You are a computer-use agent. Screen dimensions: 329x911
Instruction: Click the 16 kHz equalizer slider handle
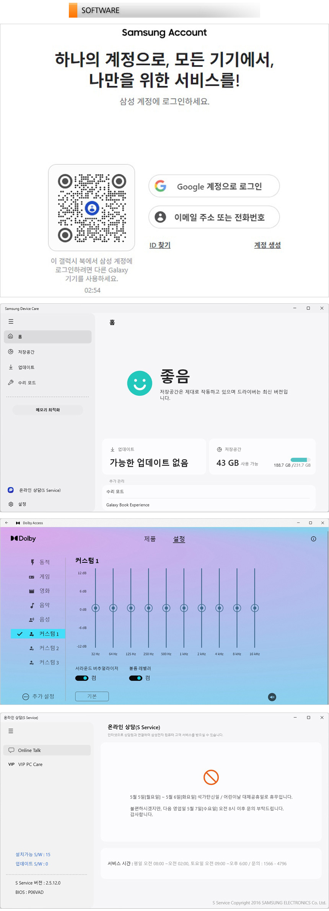point(255,608)
